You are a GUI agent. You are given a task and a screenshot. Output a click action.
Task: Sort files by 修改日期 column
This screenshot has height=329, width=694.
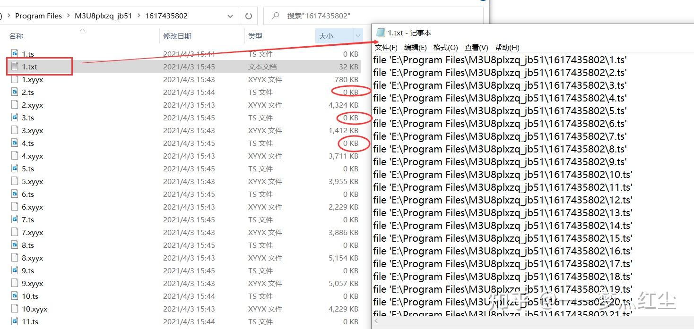tap(178, 36)
